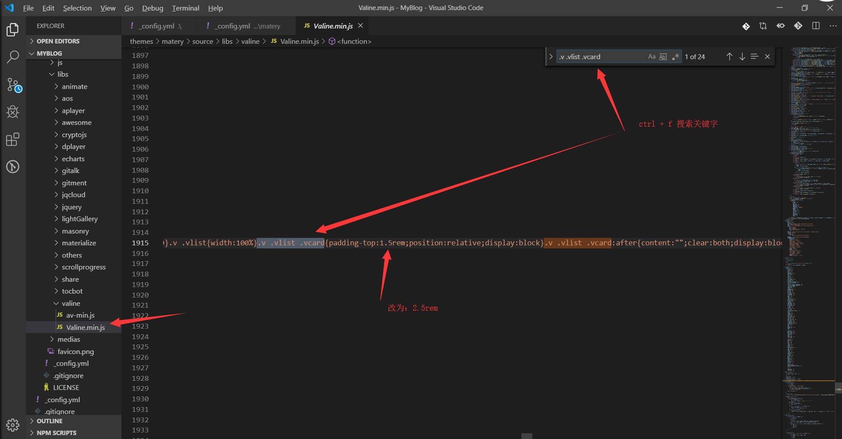
Task: Open the Edit menu
Action: 48,8
